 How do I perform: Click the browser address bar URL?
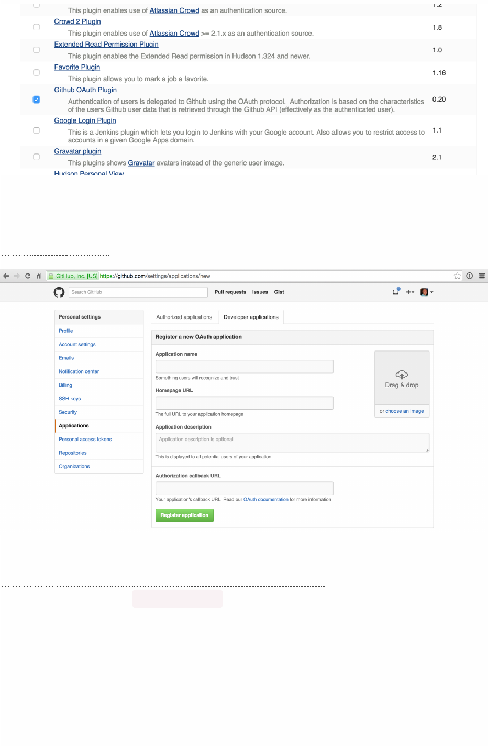[x=155, y=276]
